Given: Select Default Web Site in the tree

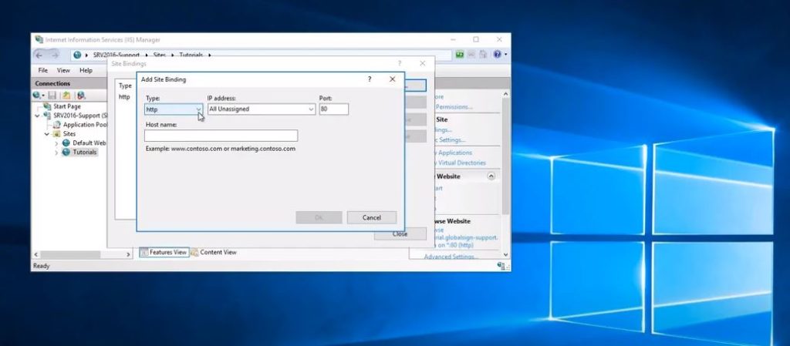Looking at the screenshot, I should point(89,143).
